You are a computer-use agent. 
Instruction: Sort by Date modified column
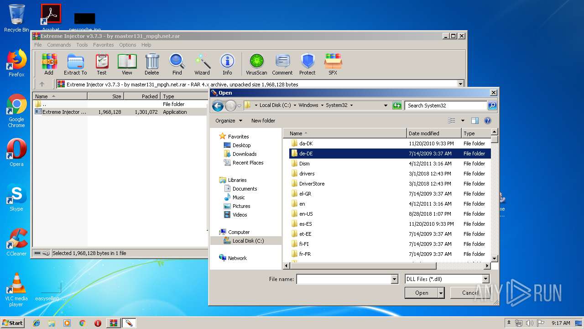pyautogui.click(x=434, y=133)
